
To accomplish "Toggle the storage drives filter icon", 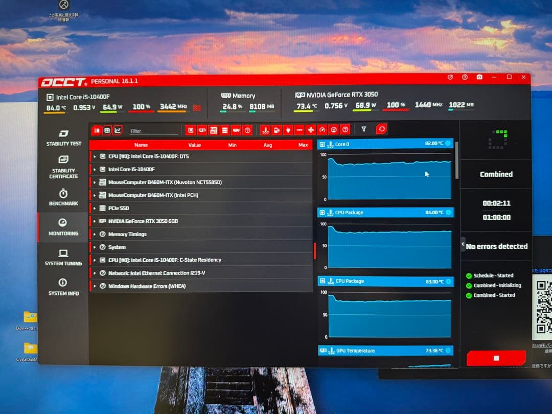I will [224, 130].
